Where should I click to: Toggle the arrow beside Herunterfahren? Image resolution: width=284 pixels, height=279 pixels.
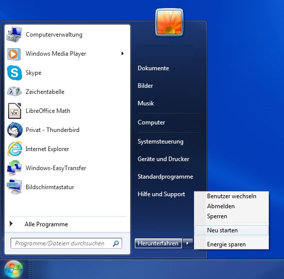coord(187,243)
